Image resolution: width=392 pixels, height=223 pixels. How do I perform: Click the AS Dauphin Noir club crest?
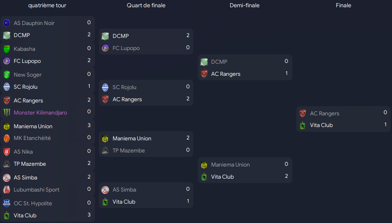[x=7, y=23]
